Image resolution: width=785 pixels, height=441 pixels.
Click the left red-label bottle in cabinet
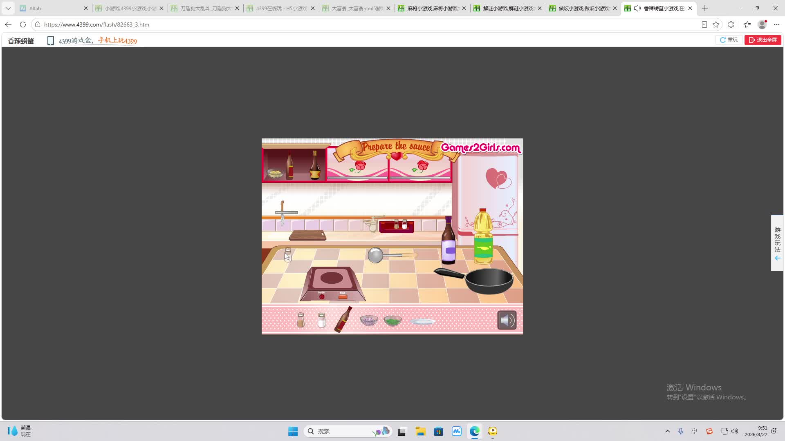[289, 165]
